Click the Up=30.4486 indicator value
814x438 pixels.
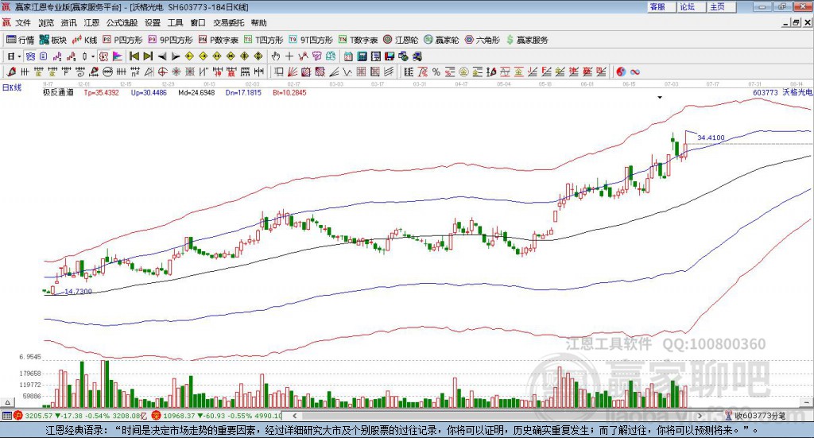[x=149, y=92]
